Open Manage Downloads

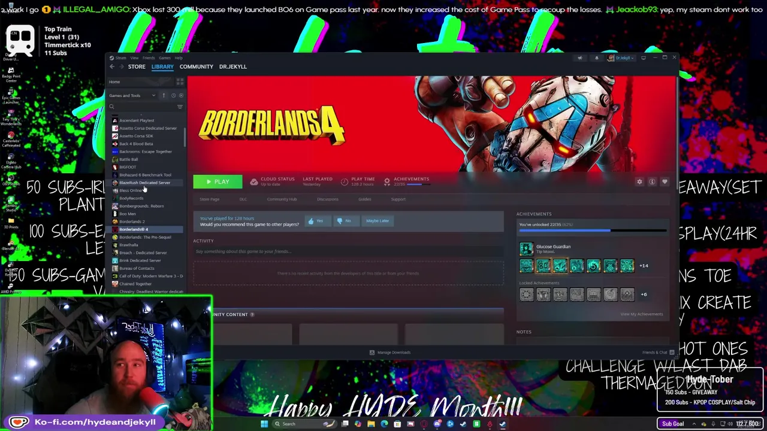[x=390, y=353]
